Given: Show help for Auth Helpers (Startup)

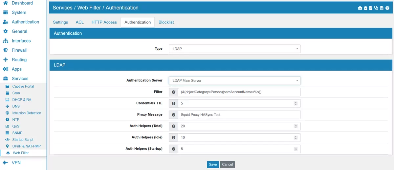Looking at the screenshot, I should click(x=173, y=149).
